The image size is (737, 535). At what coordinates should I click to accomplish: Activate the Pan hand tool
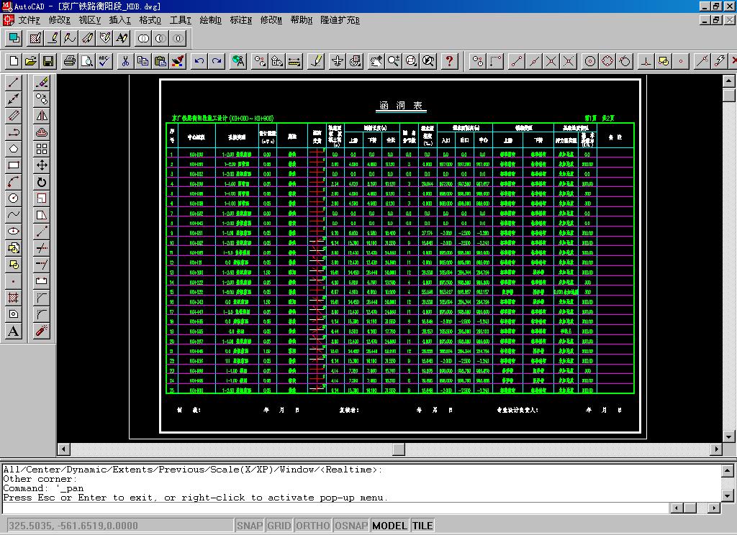pos(376,61)
